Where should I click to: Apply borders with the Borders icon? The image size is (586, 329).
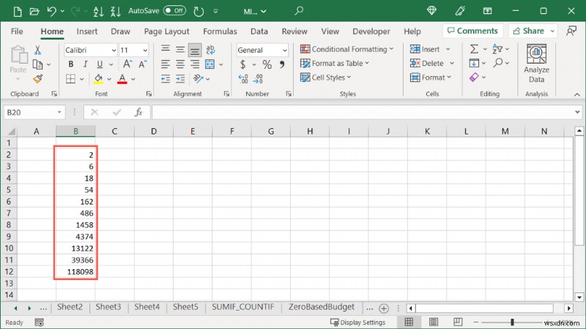pyautogui.click(x=70, y=79)
